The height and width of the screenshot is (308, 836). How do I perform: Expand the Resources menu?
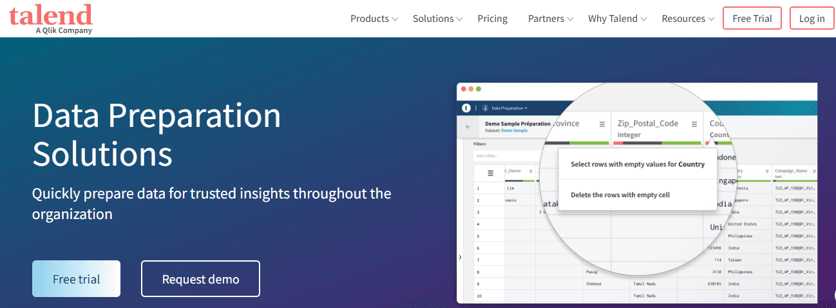point(688,19)
